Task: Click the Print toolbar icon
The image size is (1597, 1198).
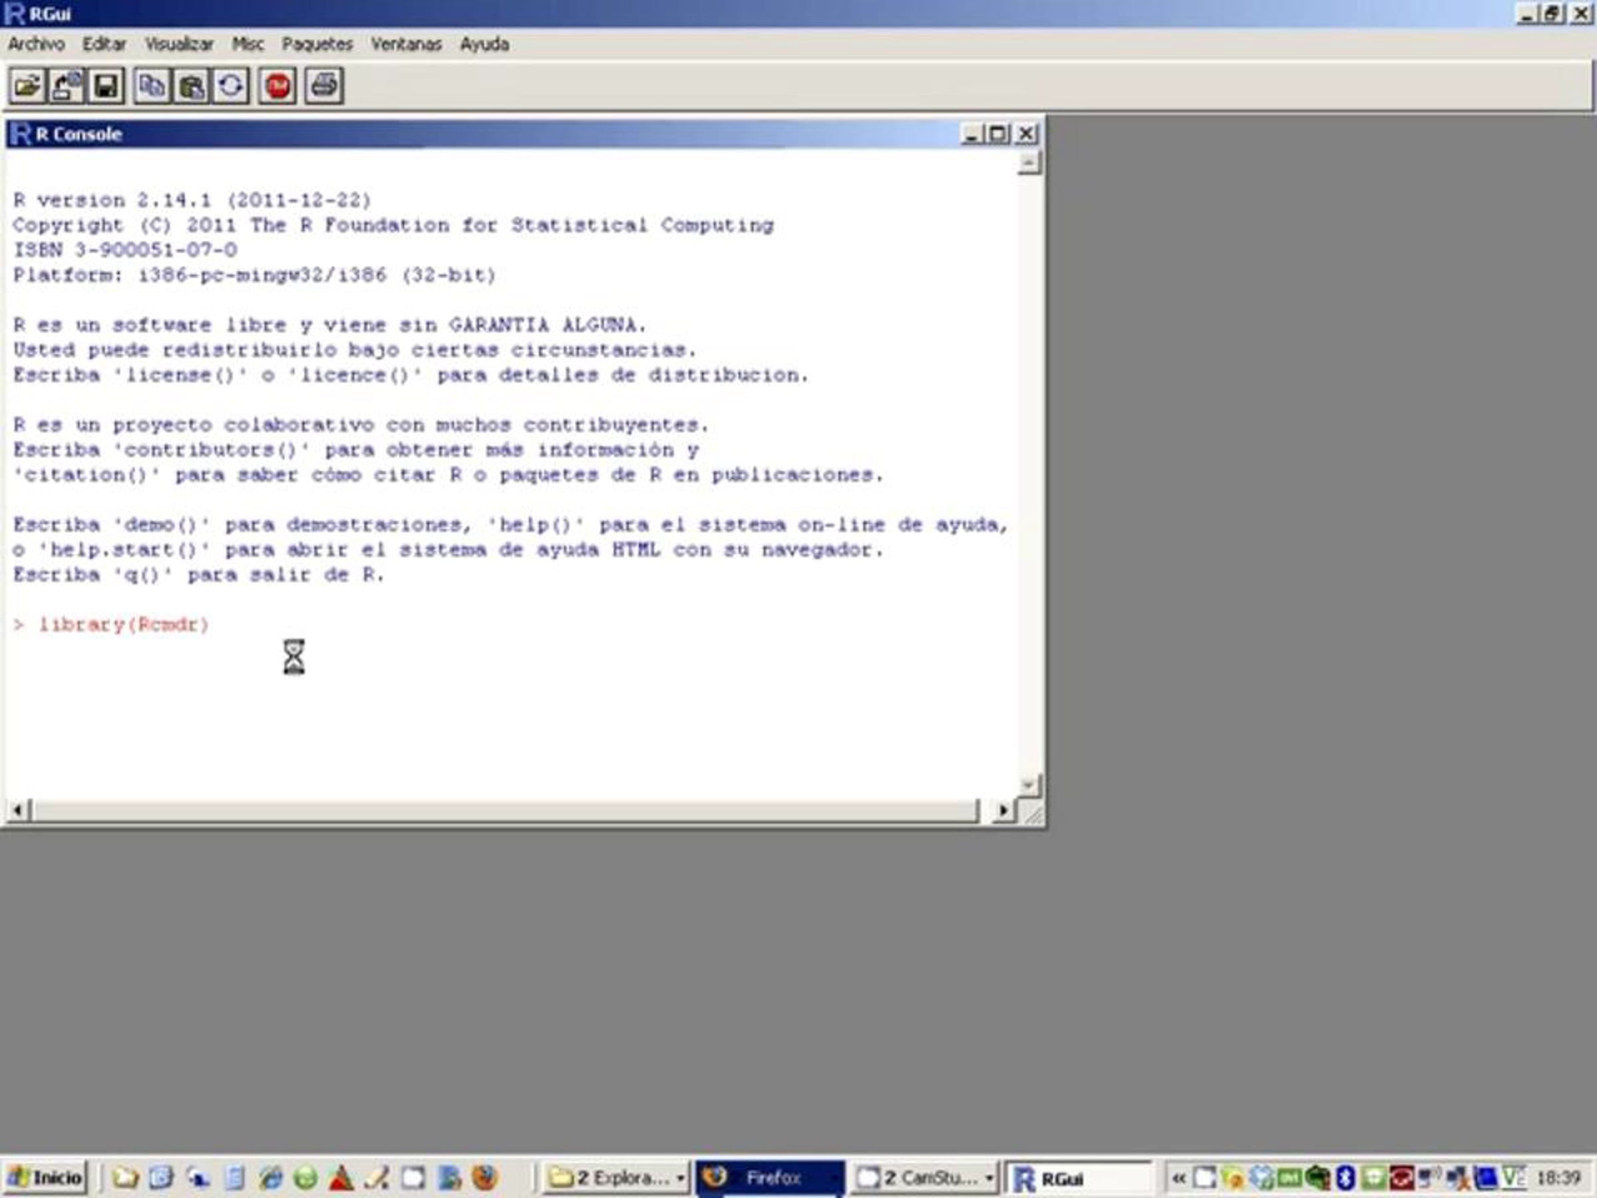Action: tap(323, 86)
